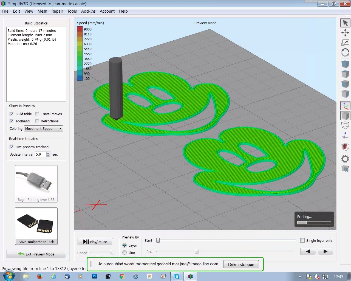Activate the translate (four-arrow move) tool
The width and height of the screenshot is (351, 281).
[x=345, y=33]
